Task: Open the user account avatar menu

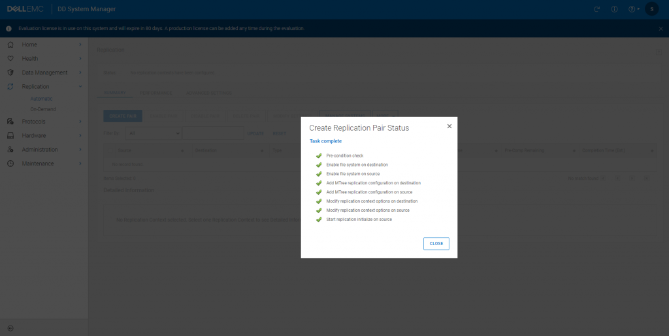Action: point(651,9)
